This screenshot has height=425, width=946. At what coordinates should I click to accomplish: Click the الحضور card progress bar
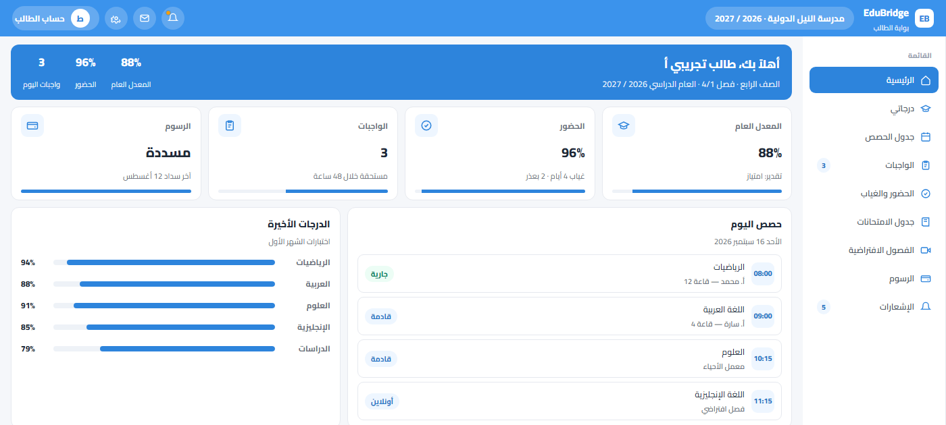point(500,192)
